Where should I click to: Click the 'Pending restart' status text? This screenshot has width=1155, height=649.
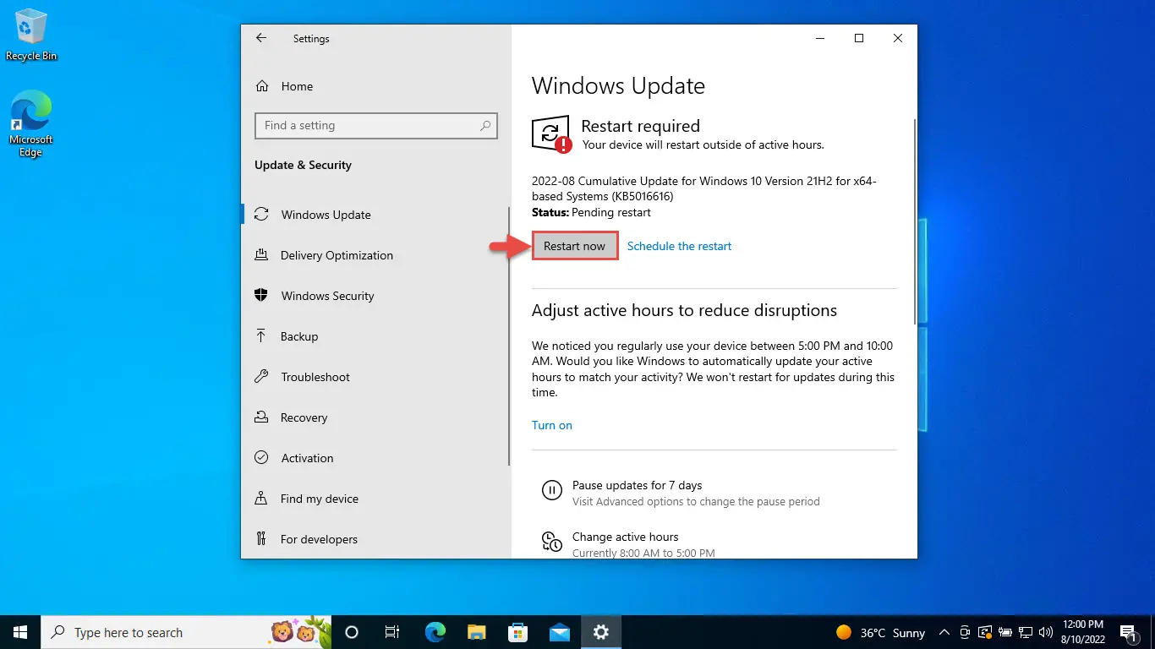610,212
